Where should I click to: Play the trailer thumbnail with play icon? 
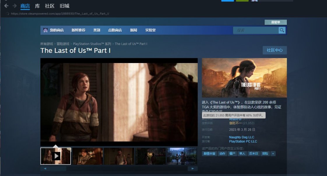tap(56, 156)
